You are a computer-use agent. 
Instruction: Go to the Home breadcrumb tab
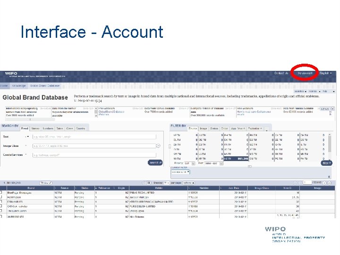point(4,86)
